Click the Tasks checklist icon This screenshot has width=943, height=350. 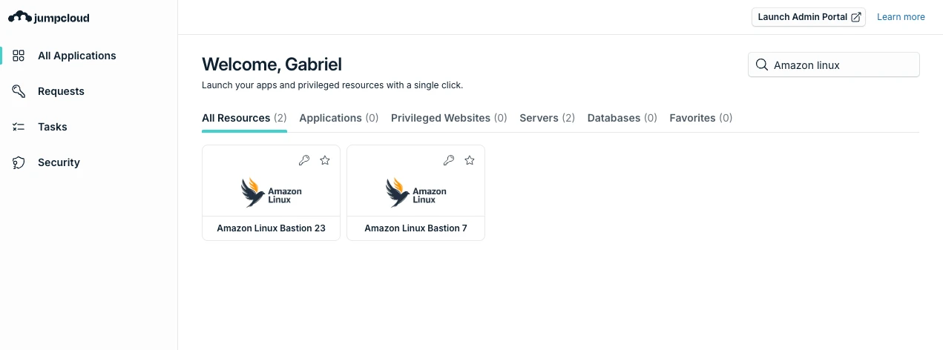[19, 127]
